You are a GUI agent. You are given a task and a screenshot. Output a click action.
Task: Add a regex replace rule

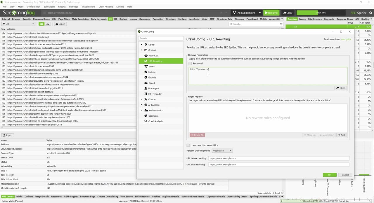(x=341, y=135)
